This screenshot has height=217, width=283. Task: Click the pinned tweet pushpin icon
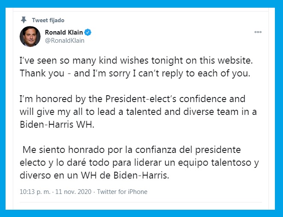(23, 20)
